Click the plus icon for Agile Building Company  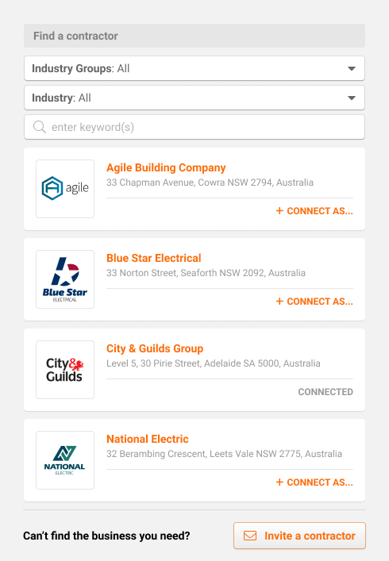[x=279, y=211]
